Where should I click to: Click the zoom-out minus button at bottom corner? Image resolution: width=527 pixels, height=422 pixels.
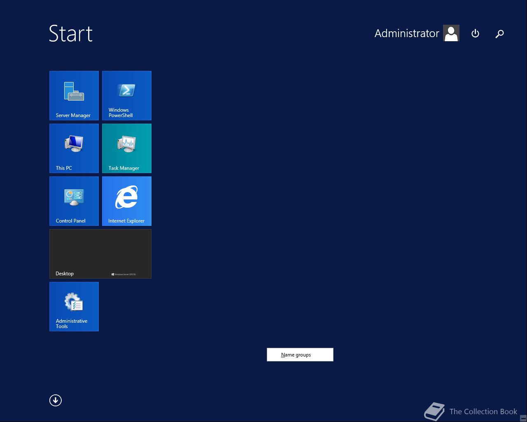523,418
